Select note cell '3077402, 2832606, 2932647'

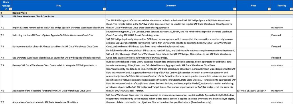254,80
